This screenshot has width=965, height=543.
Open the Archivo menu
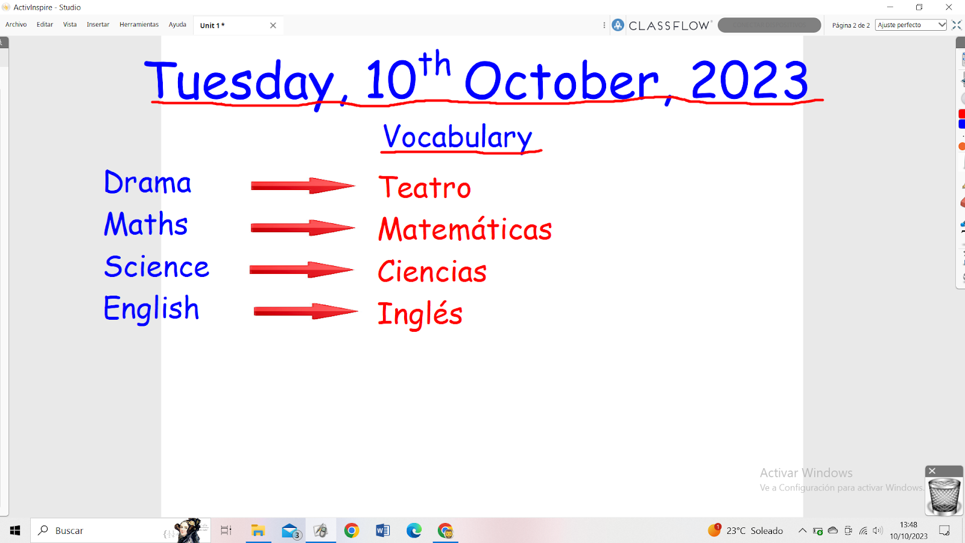tap(16, 25)
